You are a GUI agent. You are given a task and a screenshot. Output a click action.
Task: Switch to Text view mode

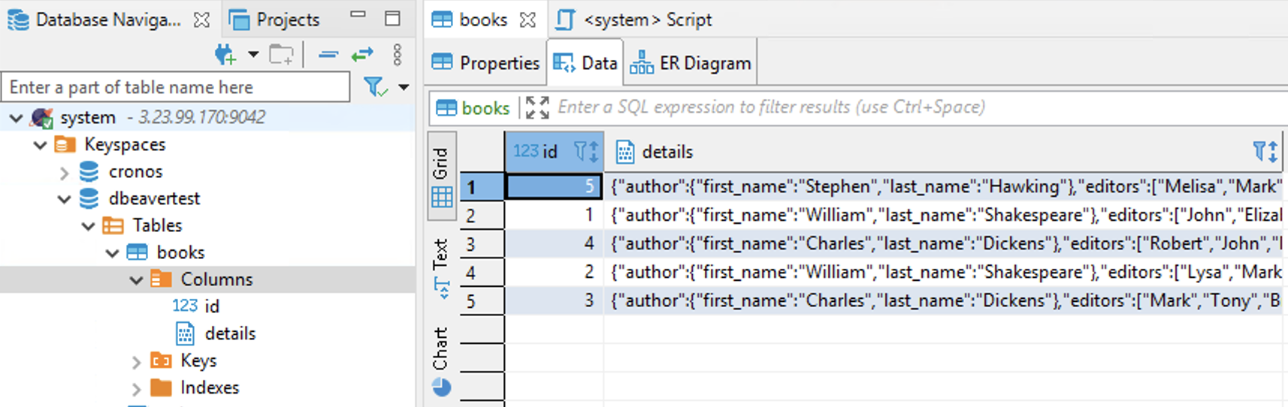coord(441,268)
